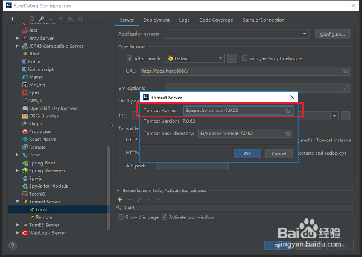The image size is (362, 257).
Task: Select the Kotlin configuration entry
Action: [34, 61]
